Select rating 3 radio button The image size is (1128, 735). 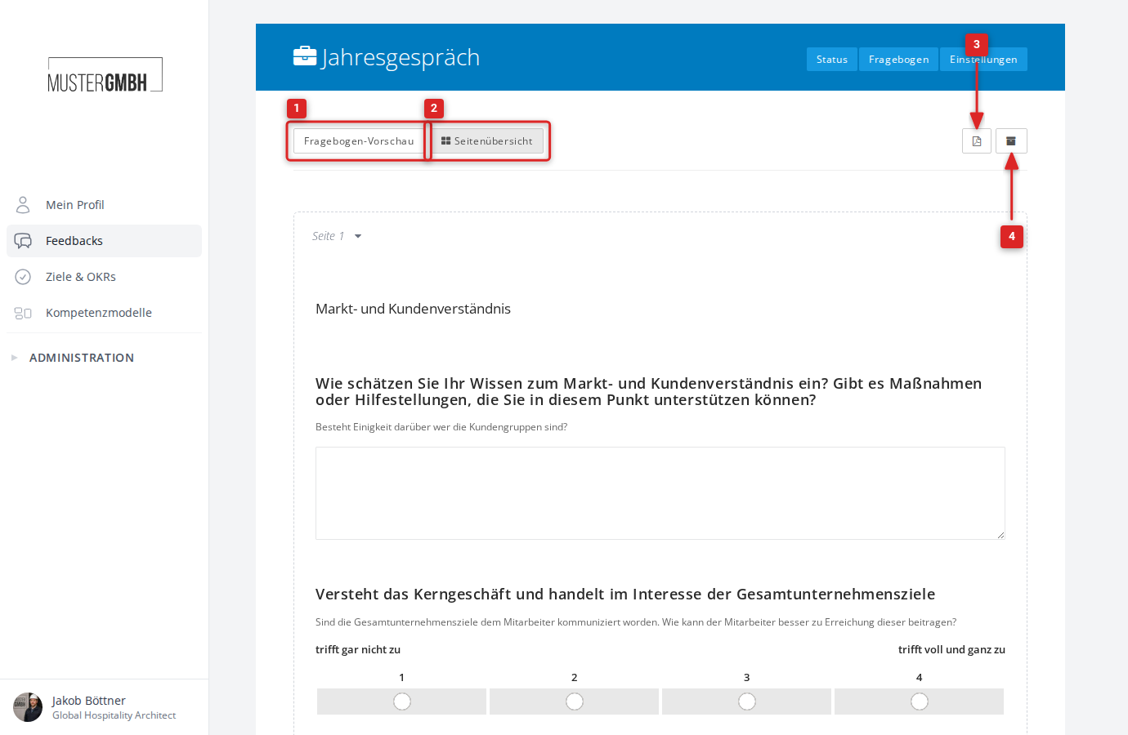pyautogui.click(x=747, y=702)
